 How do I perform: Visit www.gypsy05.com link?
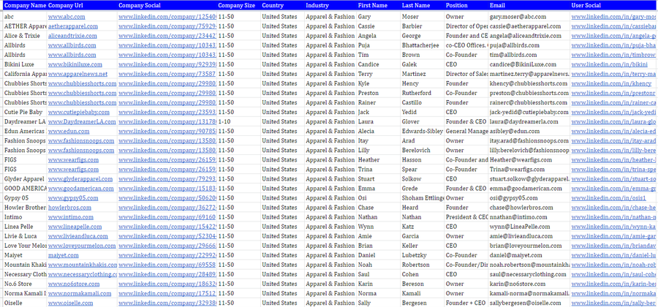pyautogui.click(x=73, y=198)
